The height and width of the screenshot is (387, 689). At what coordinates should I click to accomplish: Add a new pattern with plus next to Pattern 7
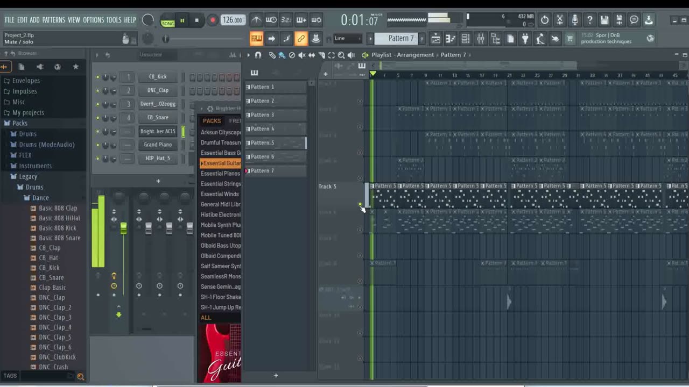(421, 39)
